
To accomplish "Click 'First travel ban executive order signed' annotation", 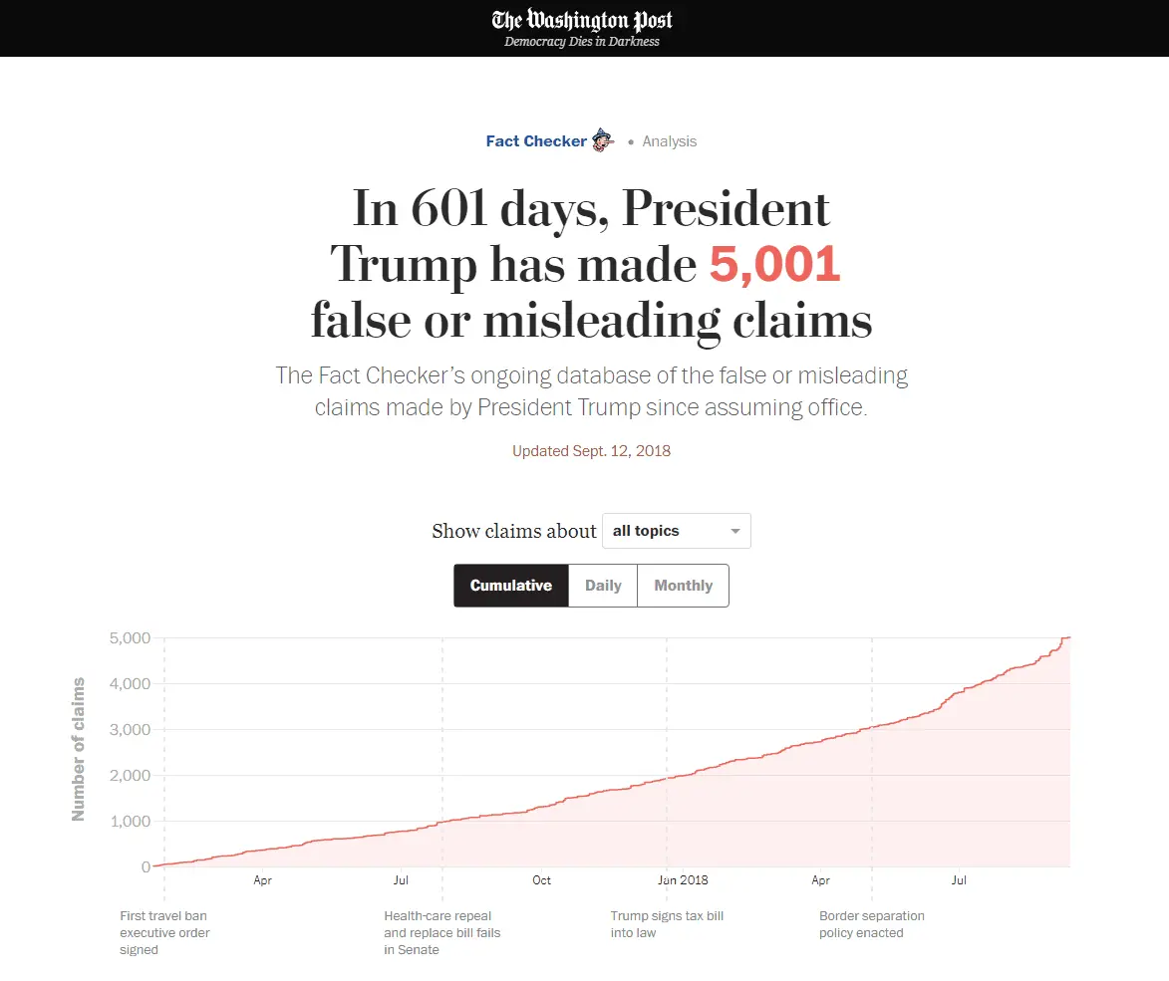I will 164,932.
